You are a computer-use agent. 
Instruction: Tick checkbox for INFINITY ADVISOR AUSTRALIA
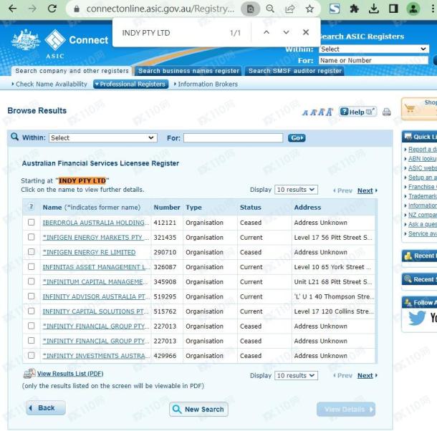click(32, 296)
